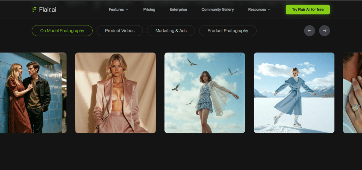362x170 pixels.
Task: Advance carousel with the right arrow button
Action: coord(325,31)
